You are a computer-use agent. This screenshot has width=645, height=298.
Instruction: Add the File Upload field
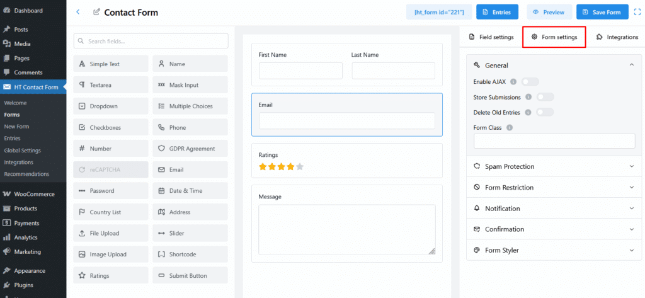coord(111,233)
